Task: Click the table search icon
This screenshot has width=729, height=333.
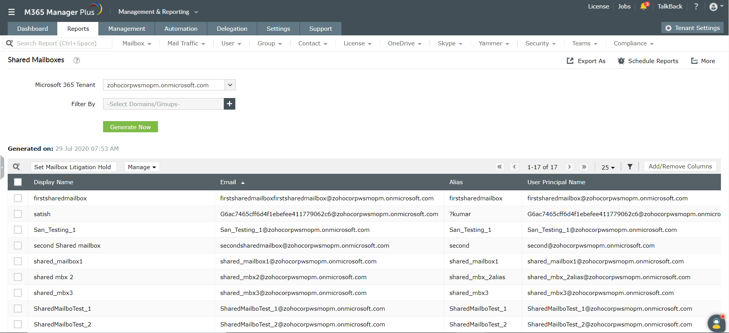Action: point(16,166)
